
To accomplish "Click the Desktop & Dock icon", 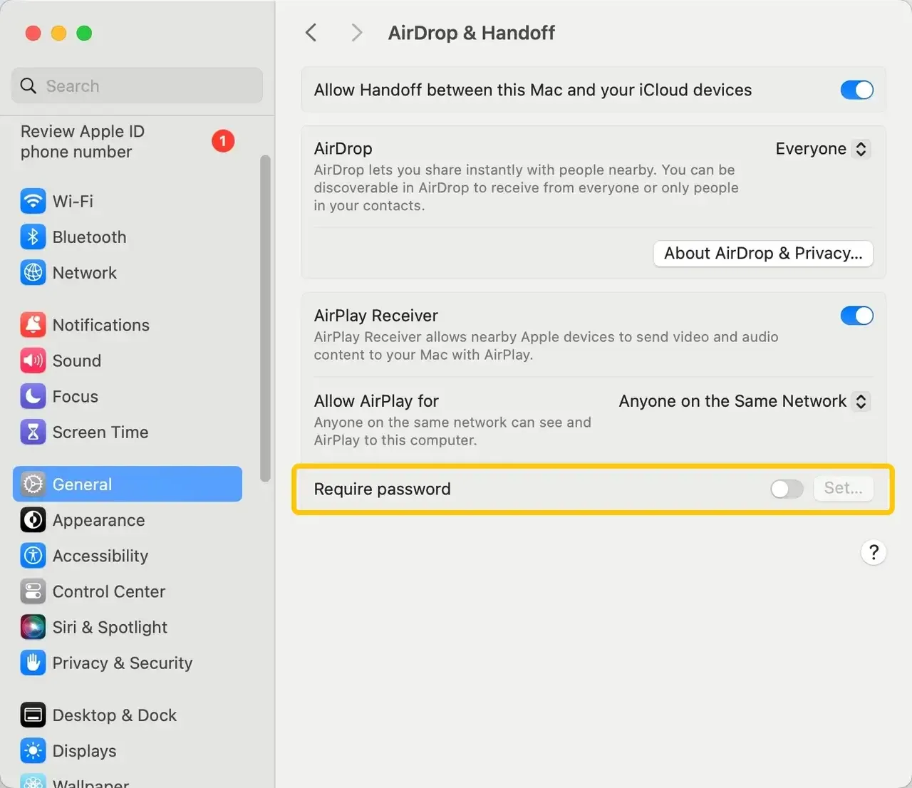I will tap(33, 715).
